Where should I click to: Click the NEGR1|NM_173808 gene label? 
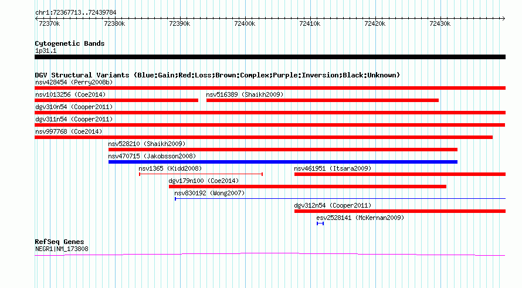pos(62,249)
